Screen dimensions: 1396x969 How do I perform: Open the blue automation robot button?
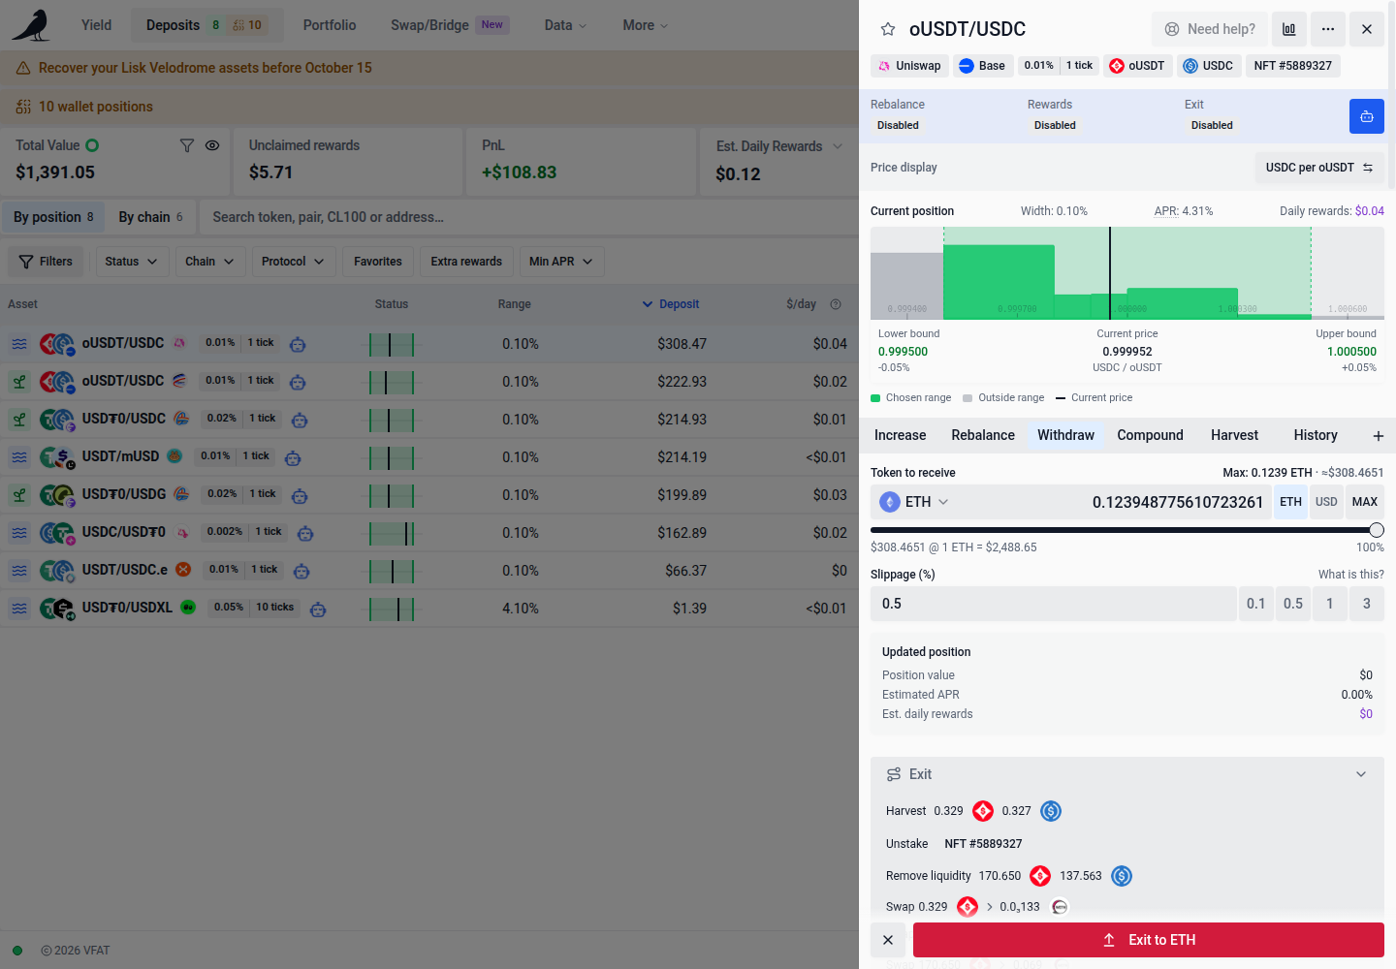[x=1367, y=116]
